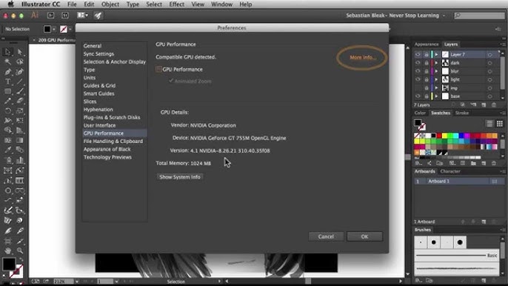Select the Column Graph tool

coord(20,160)
